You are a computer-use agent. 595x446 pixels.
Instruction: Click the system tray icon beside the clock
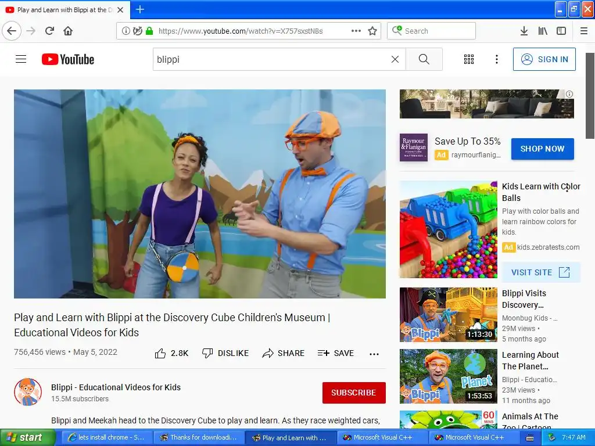coord(552,438)
